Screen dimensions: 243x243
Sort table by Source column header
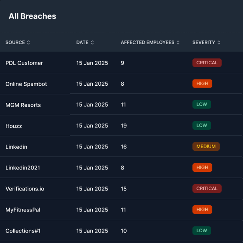tap(15, 43)
